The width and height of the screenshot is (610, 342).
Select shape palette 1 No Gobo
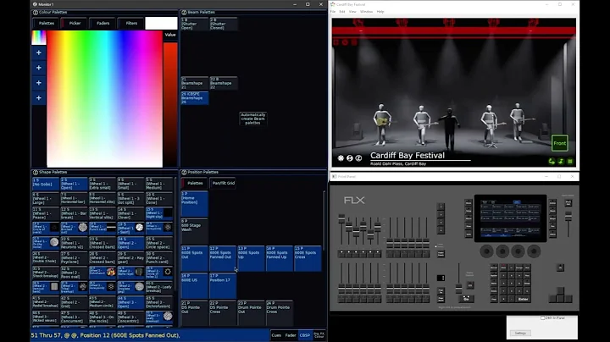(46, 184)
